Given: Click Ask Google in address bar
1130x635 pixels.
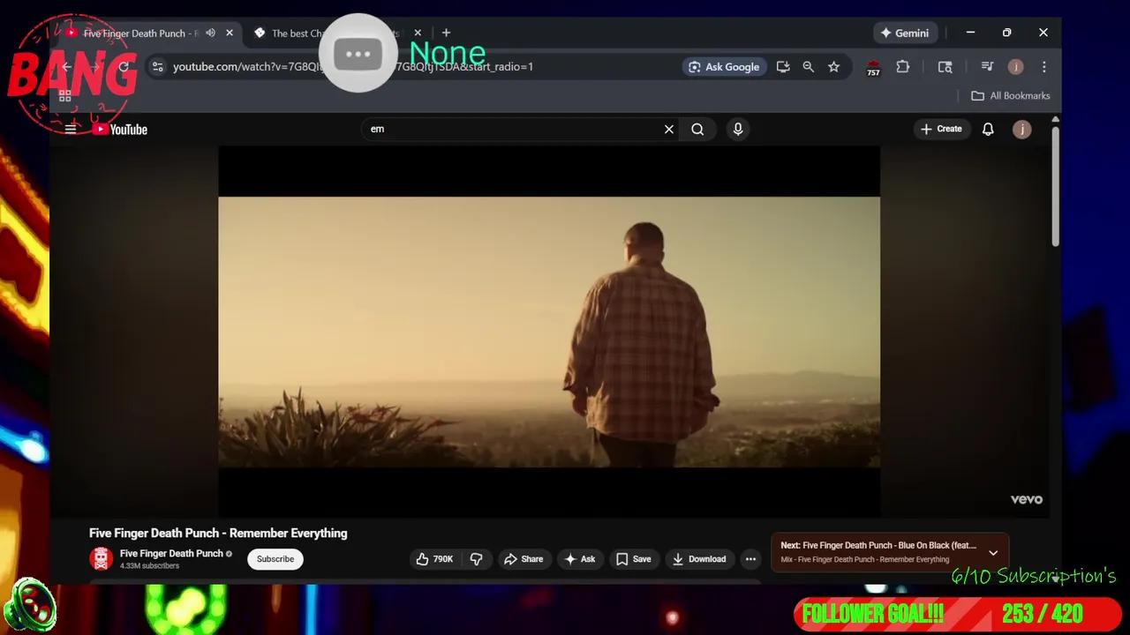Looking at the screenshot, I should point(723,67).
